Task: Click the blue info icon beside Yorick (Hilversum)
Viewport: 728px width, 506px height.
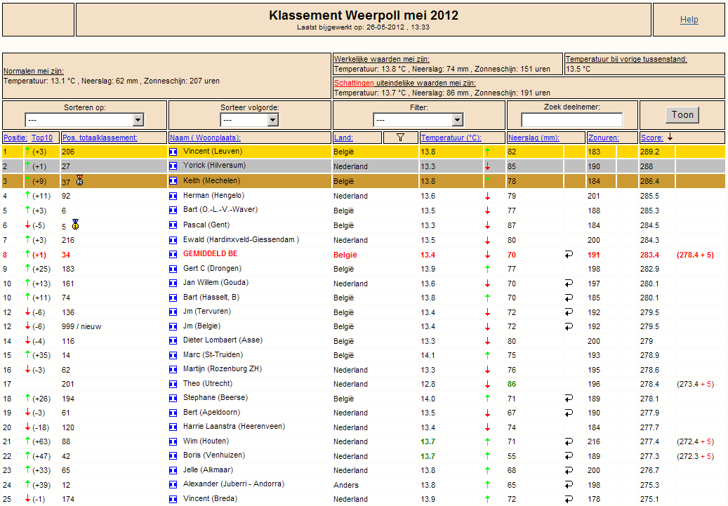Action: pos(173,166)
